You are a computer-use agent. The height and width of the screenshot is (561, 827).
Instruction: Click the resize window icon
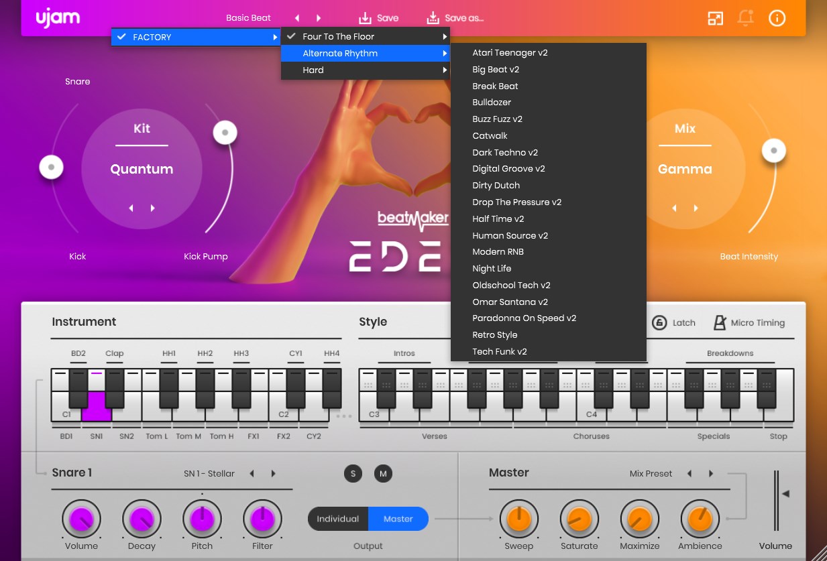[x=715, y=18]
